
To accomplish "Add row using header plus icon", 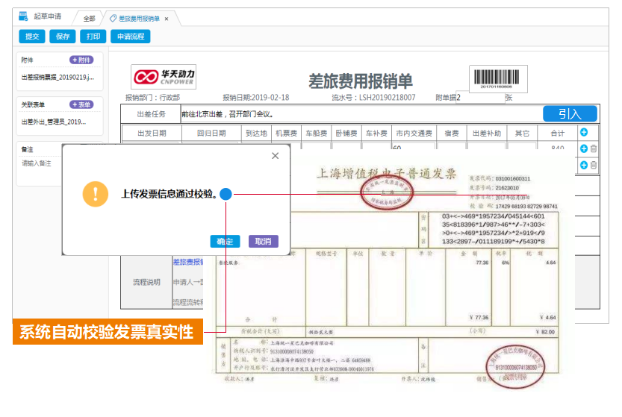I will (583, 132).
